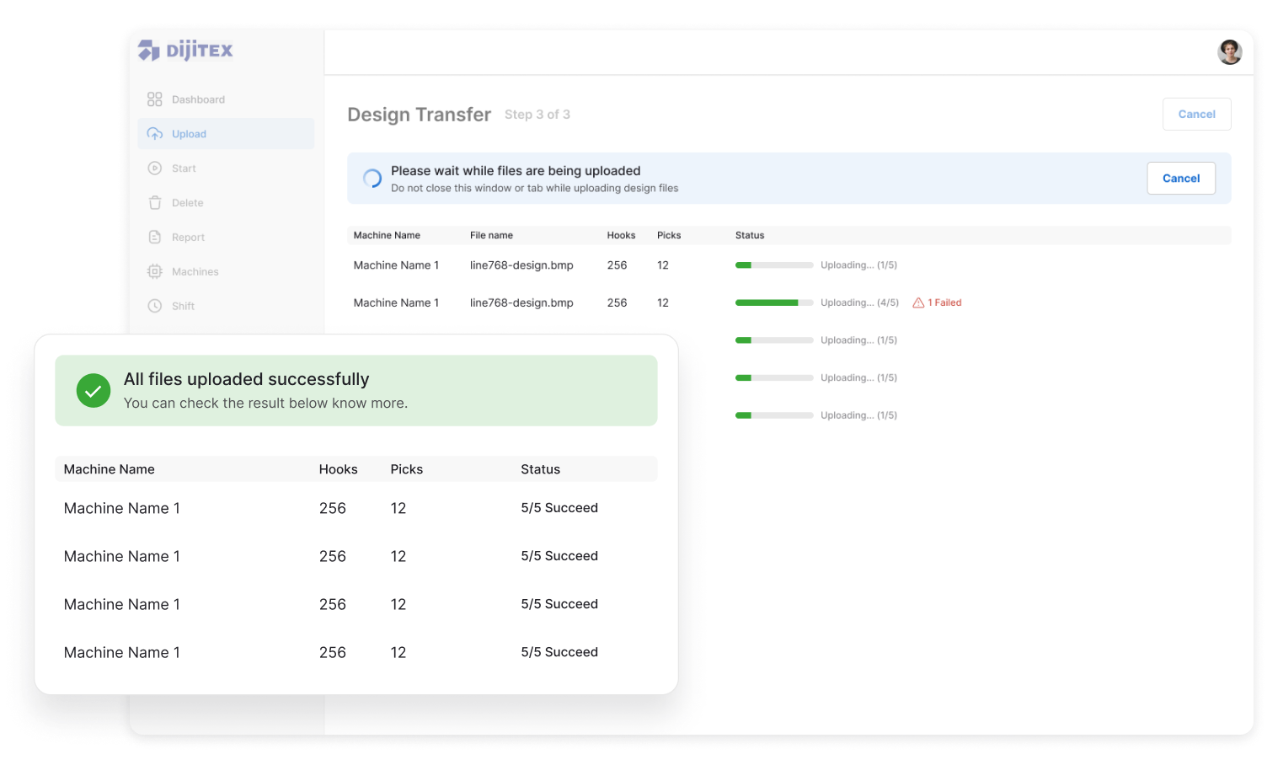Screen dimensions: 1267x765
Task: Click the Start play-circle icon
Action: pyautogui.click(x=154, y=169)
